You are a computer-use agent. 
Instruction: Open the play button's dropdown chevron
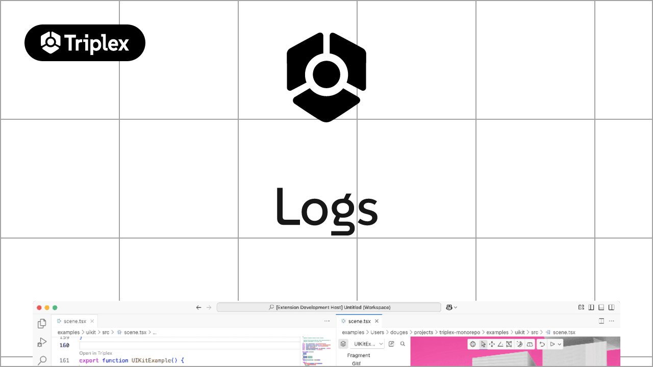(559, 344)
